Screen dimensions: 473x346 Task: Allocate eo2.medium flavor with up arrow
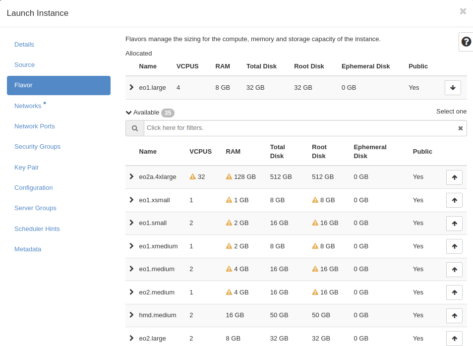click(454, 292)
